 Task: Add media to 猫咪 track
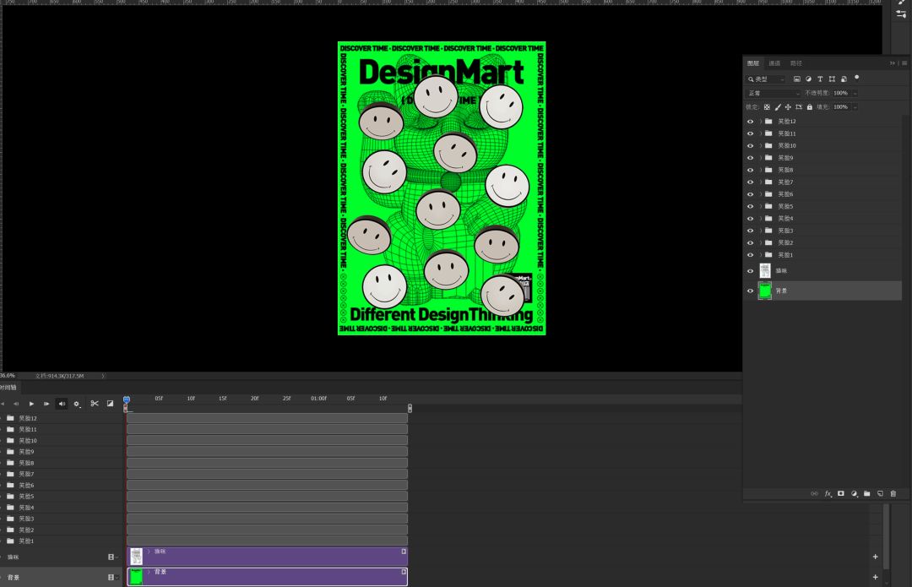[876, 557]
